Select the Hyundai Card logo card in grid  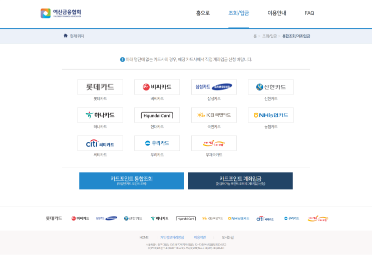click(x=157, y=115)
